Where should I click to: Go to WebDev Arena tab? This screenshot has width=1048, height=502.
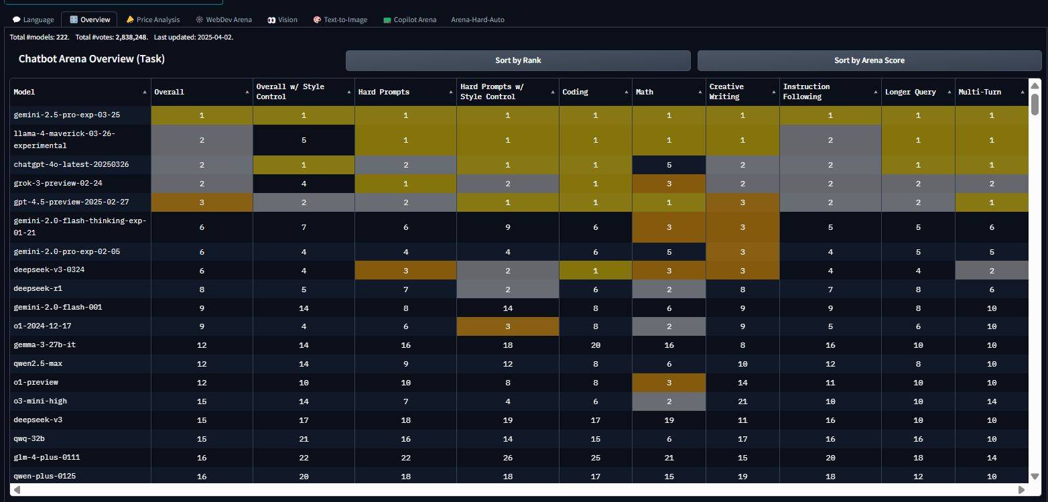(224, 19)
